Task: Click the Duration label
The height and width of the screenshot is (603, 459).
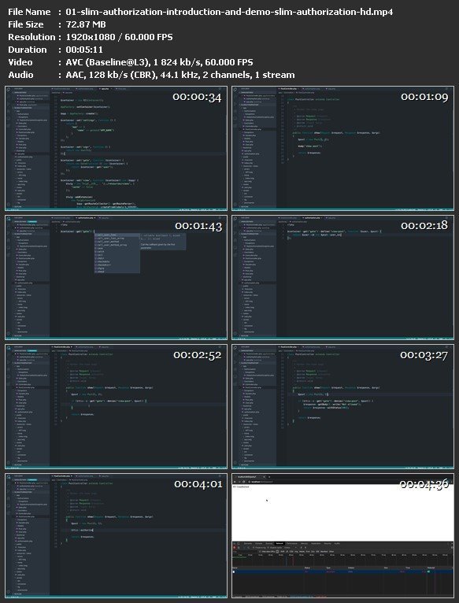Action: pos(28,50)
